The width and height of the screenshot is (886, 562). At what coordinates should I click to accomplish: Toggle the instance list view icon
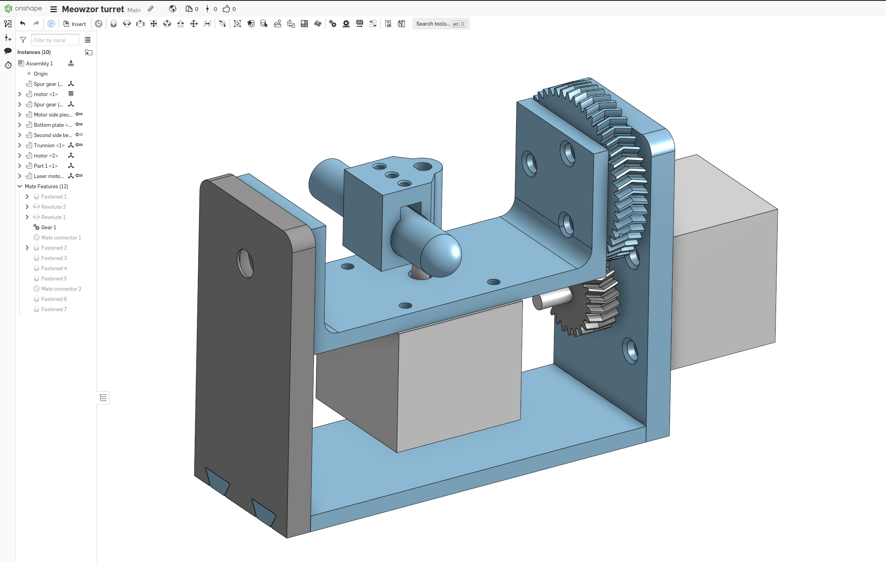tap(88, 40)
